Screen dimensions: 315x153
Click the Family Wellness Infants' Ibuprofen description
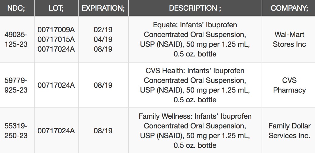pyautogui.click(x=195, y=131)
